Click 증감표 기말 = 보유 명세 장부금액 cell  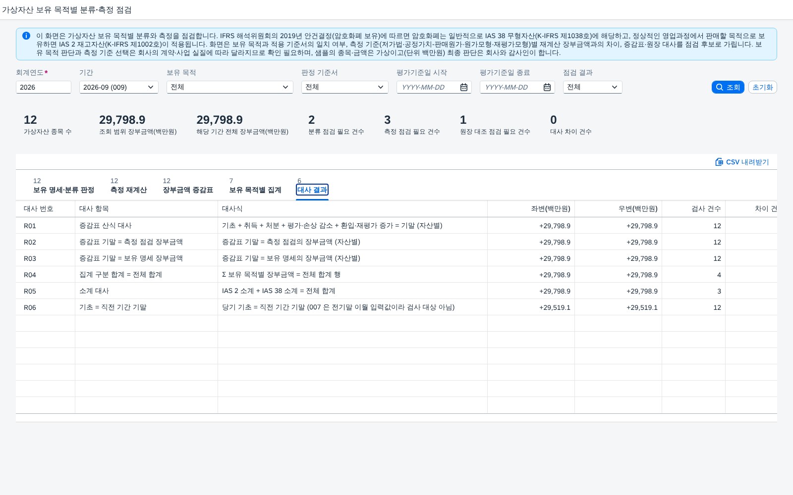tap(147, 258)
